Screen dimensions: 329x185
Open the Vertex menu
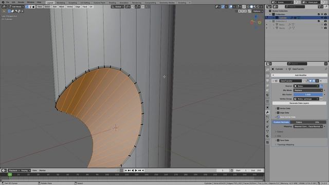pos(70,7)
